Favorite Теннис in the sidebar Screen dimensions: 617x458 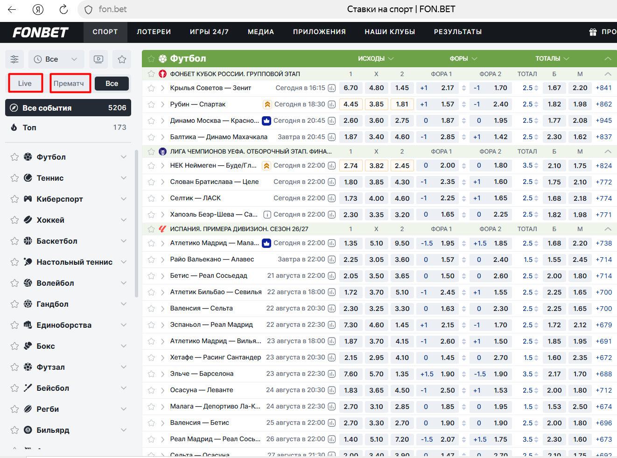(14, 178)
